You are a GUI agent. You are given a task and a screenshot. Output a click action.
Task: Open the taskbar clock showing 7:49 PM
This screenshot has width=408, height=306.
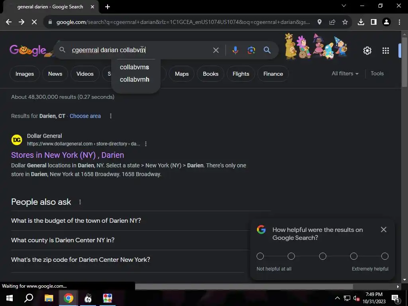[374, 298]
